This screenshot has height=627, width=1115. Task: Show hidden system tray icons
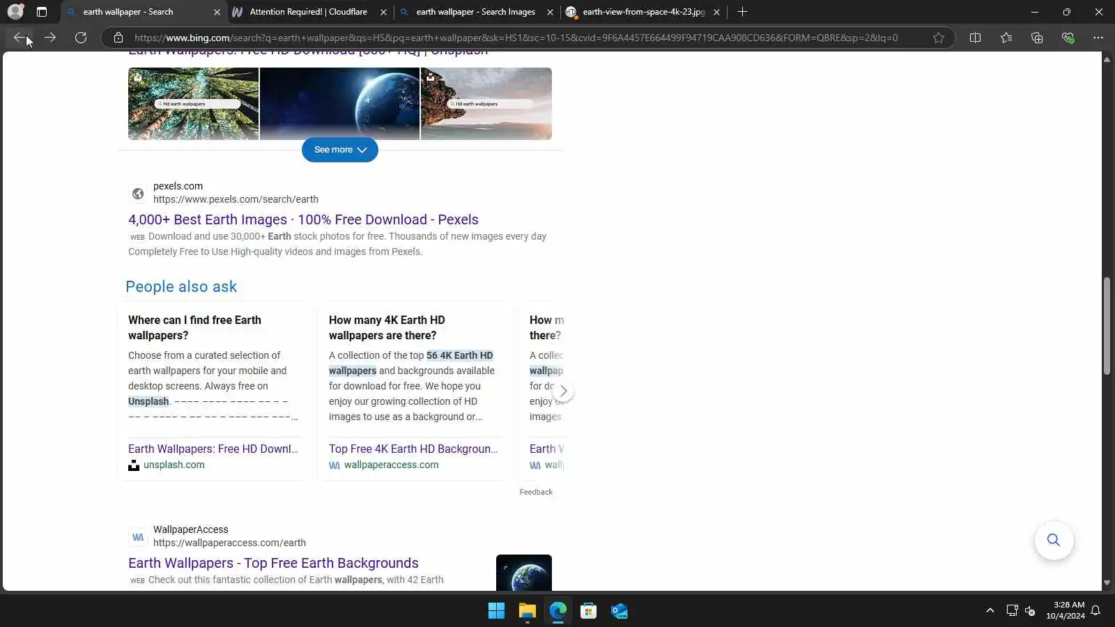click(990, 611)
